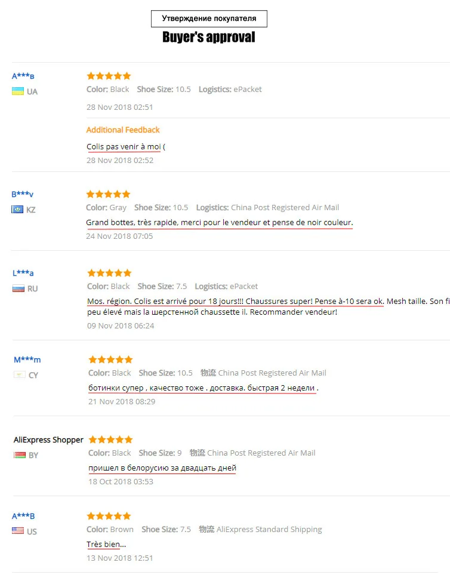Click the star rating of AliExpress Shopper review

(111, 439)
